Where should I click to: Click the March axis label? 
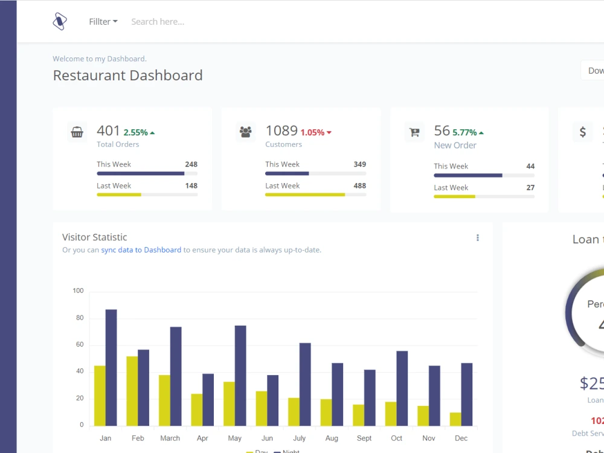pos(170,439)
